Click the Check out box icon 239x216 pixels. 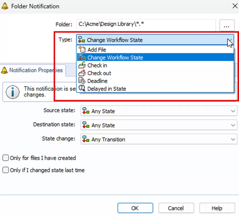pyautogui.click(x=82, y=73)
